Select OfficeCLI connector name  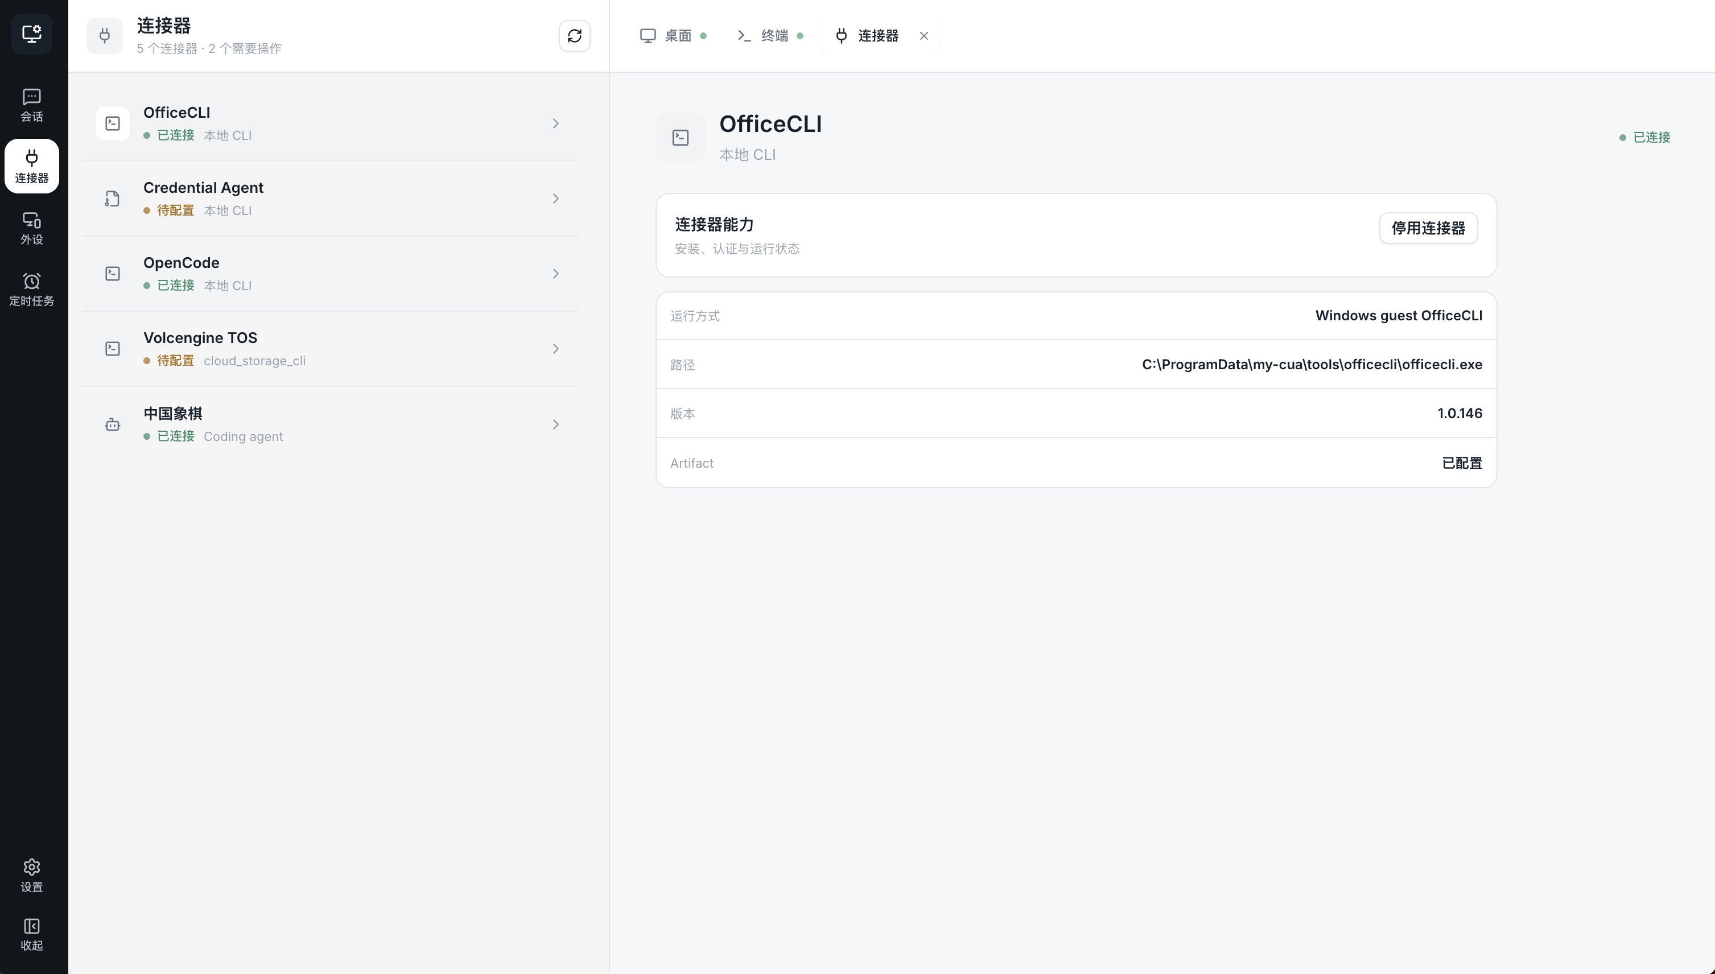pyautogui.click(x=176, y=113)
